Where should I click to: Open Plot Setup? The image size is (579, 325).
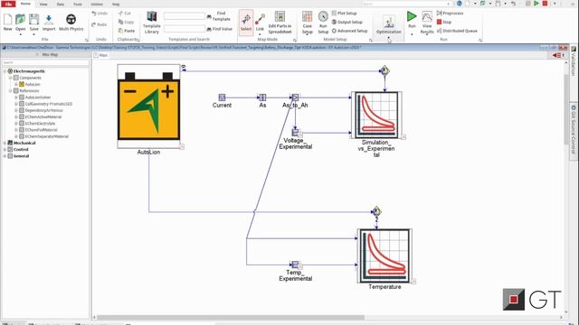pyautogui.click(x=344, y=14)
